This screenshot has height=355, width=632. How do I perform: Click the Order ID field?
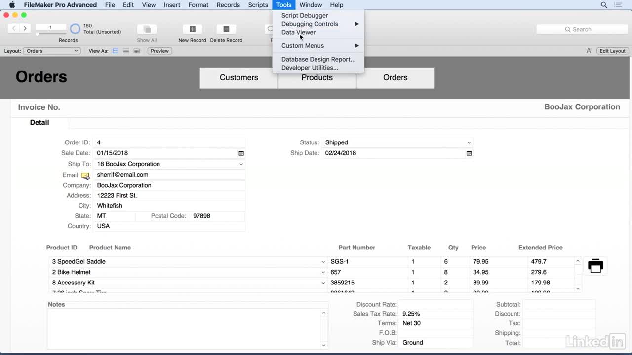point(169,142)
